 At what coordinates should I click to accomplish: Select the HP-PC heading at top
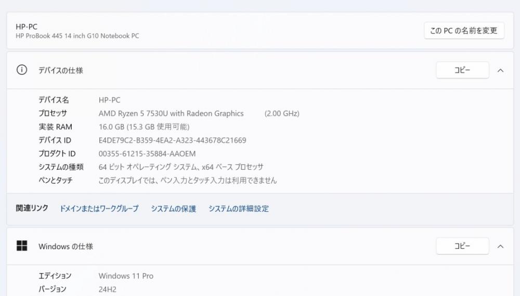pos(27,26)
